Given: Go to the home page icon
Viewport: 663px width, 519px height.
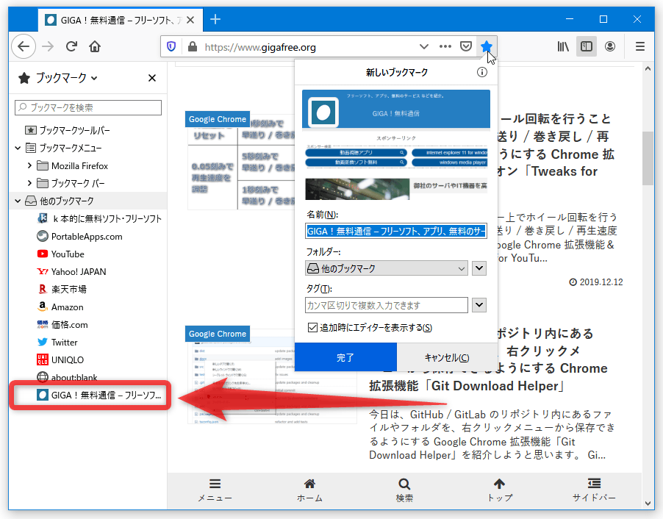Looking at the screenshot, I should coord(95,46).
